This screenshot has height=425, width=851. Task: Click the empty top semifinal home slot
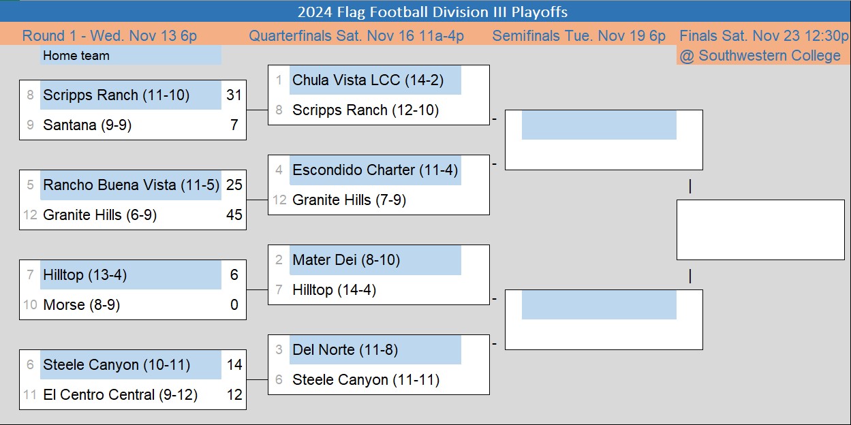(599, 126)
